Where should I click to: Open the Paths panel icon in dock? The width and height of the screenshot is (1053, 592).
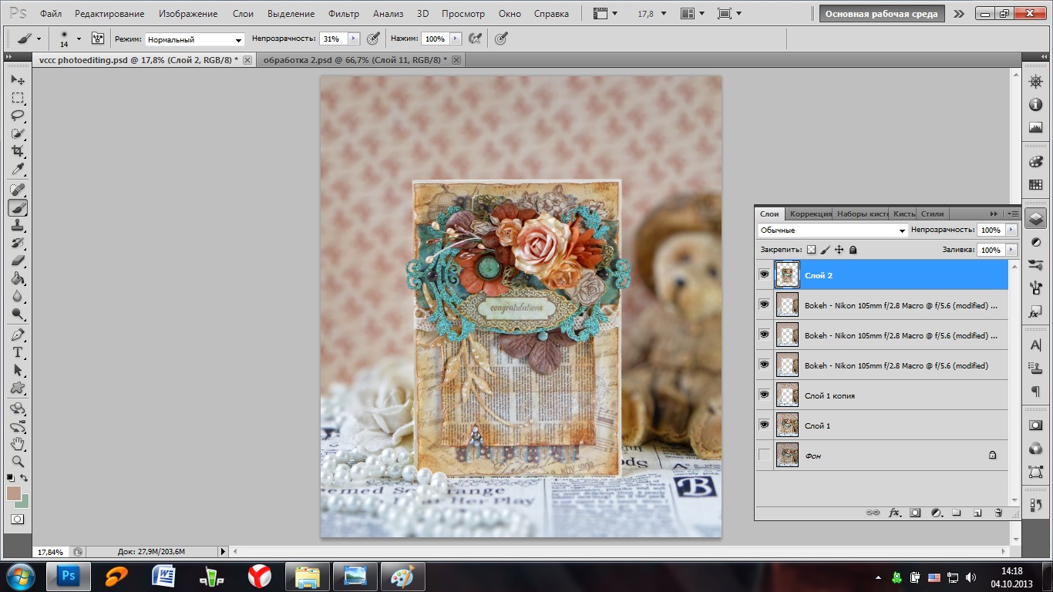[1035, 471]
